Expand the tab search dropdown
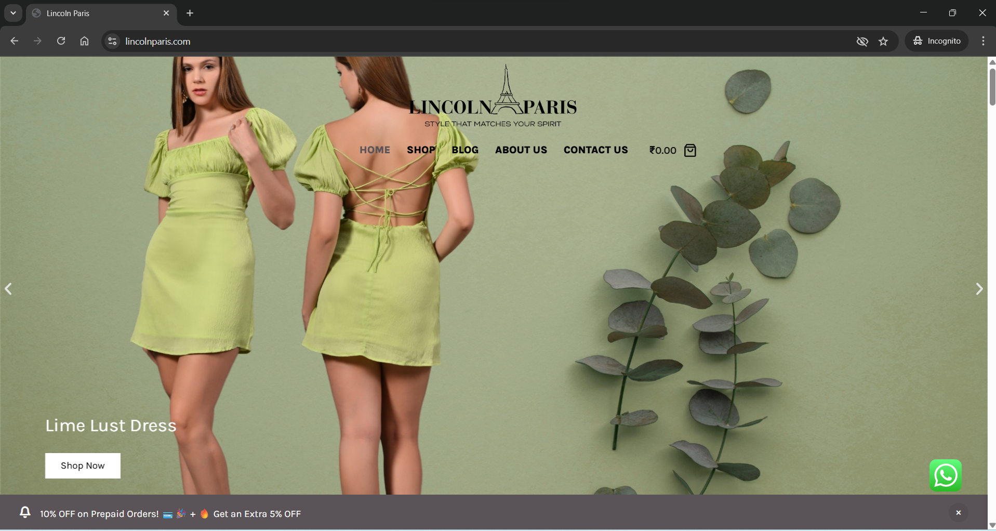This screenshot has width=996, height=531. 13,13
